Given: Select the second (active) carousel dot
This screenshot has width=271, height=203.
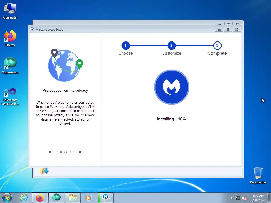Looking at the screenshot, I should point(61,152).
